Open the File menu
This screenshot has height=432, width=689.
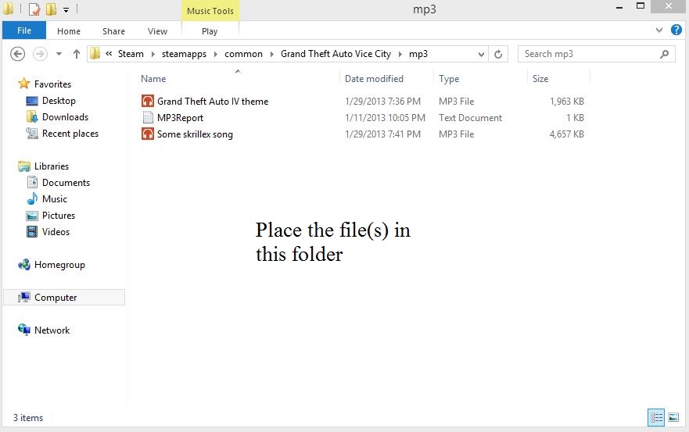(x=24, y=31)
